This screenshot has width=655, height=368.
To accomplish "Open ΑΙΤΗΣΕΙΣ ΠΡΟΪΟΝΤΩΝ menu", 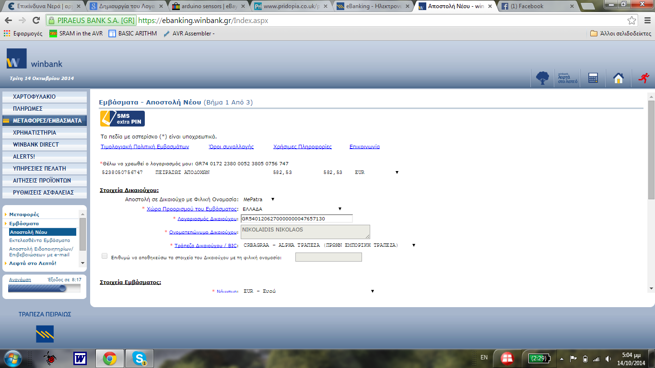I will (45, 180).
